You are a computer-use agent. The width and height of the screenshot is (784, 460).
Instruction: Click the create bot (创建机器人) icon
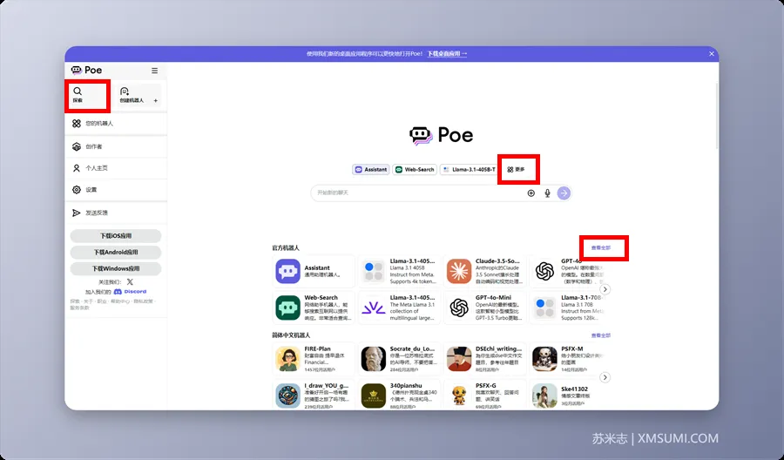pos(125,91)
